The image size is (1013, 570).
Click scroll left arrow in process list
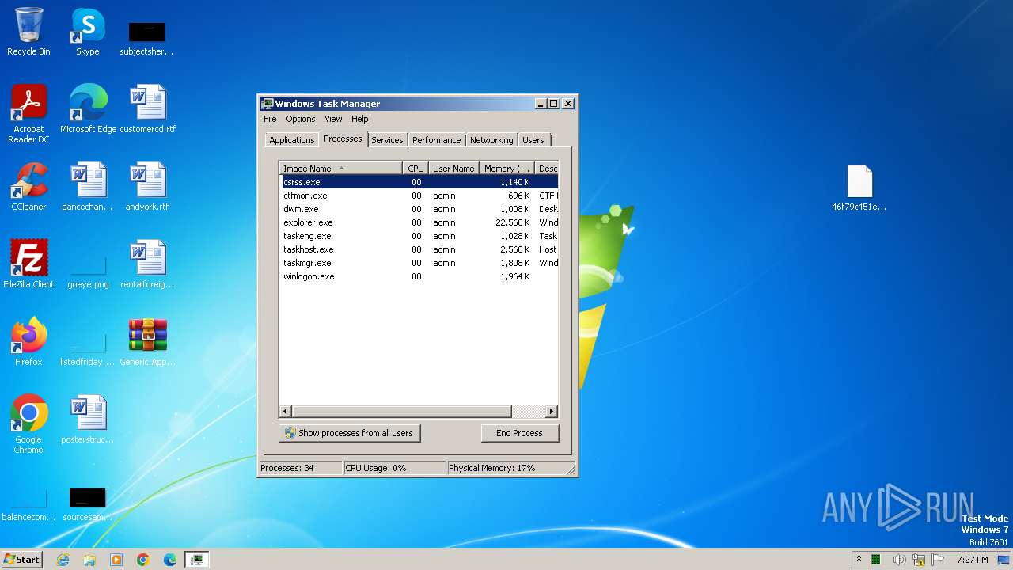(286, 412)
